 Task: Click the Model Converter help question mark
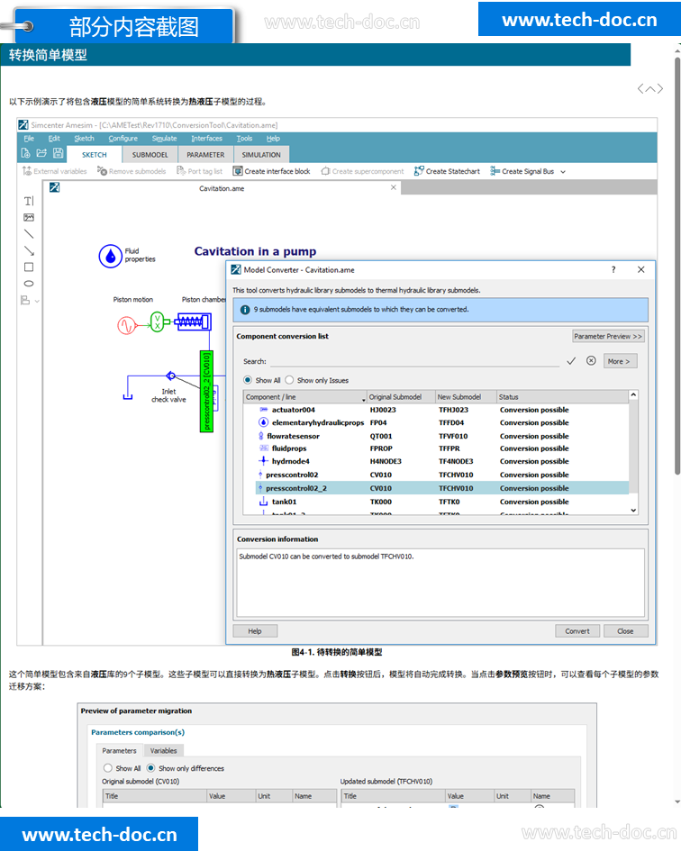click(613, 270)
